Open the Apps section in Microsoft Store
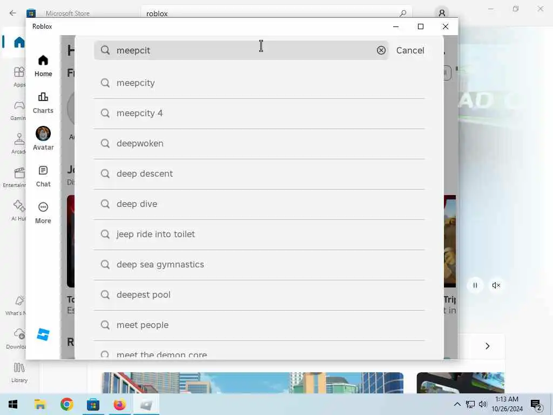 coord(19,77)
